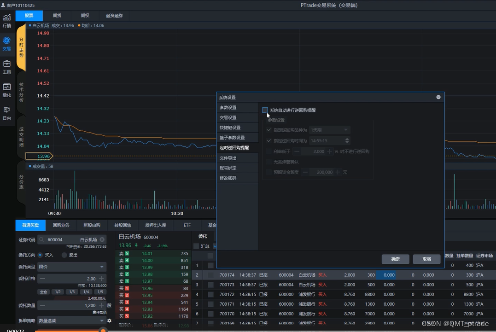Enable 系统自动进行逆回购提醒 checkbox

[265, 110]
